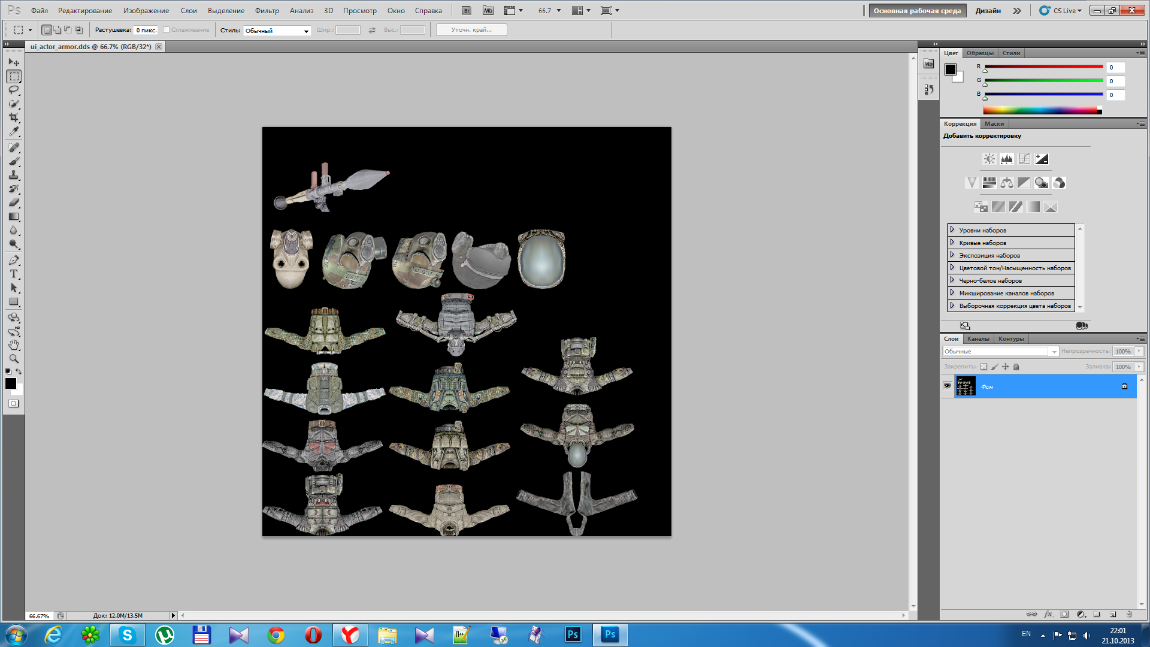Launch Bridge from the top bar
This screenshot has width=1150, height=647.
coord(467,11)
